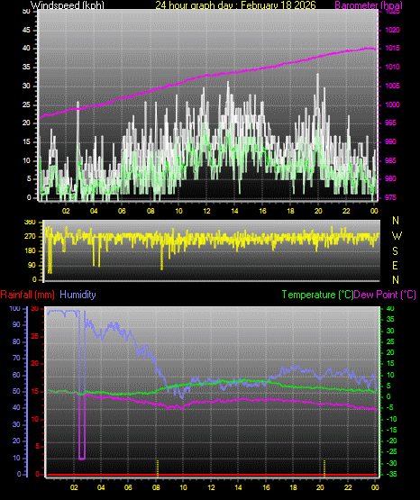Click the -15 tick on temperature axis

[x=392, y=430]
